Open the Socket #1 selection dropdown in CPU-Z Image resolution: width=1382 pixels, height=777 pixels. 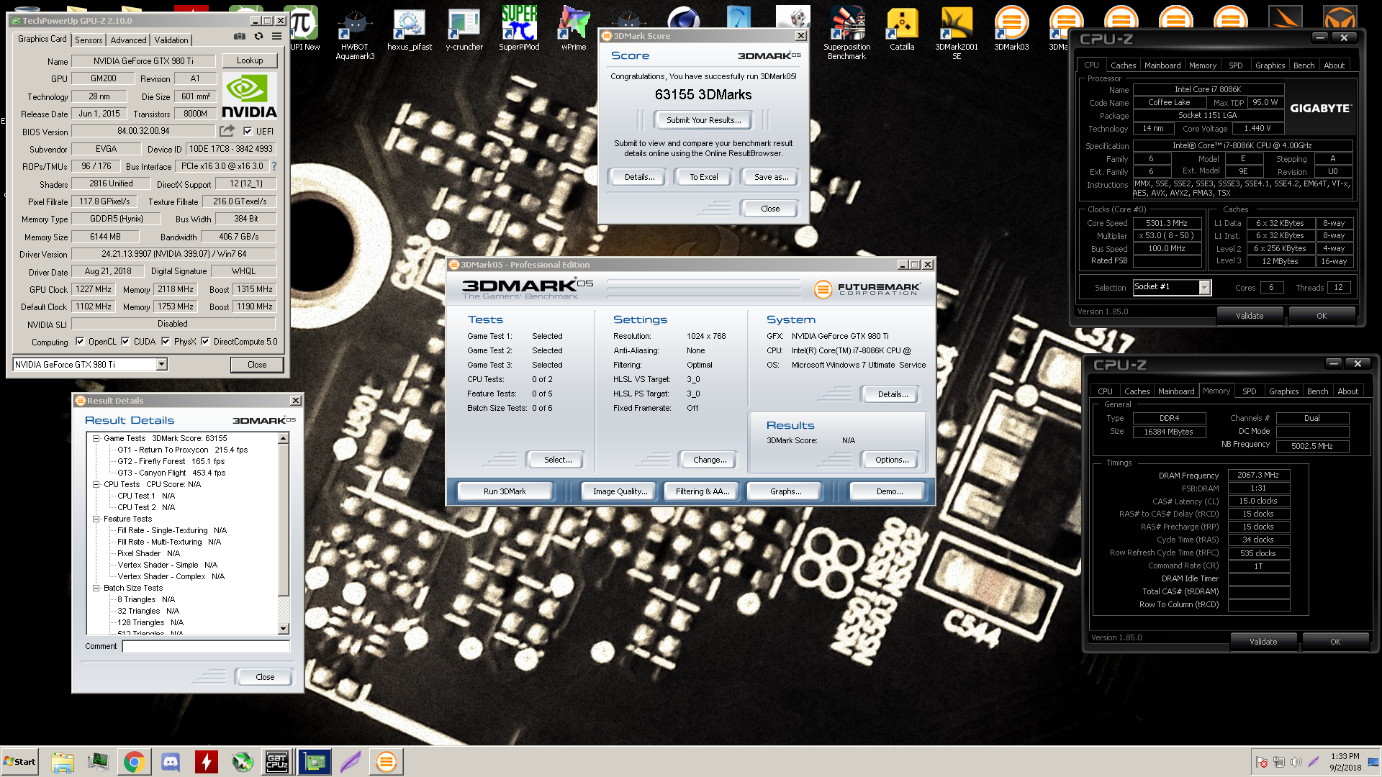pos(1204,287)
